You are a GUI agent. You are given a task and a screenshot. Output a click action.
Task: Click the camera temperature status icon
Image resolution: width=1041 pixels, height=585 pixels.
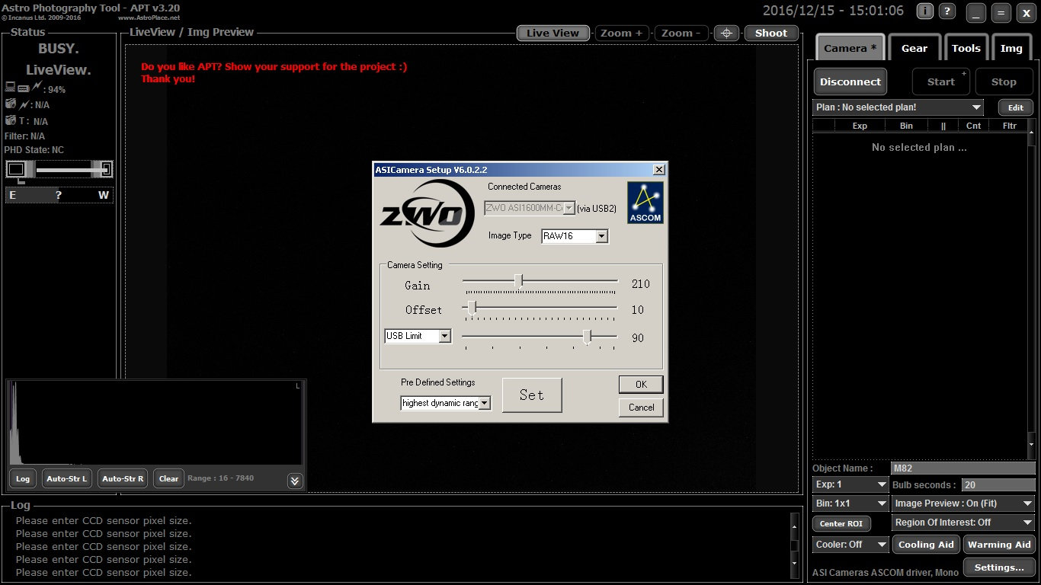pos(11,120)
